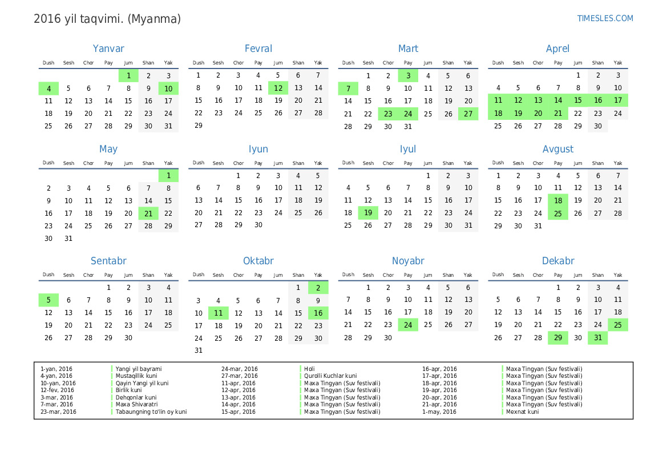Select highlighted day 25 in Avgust
Screen dimensions: 667x472
(x=558, y=213)
